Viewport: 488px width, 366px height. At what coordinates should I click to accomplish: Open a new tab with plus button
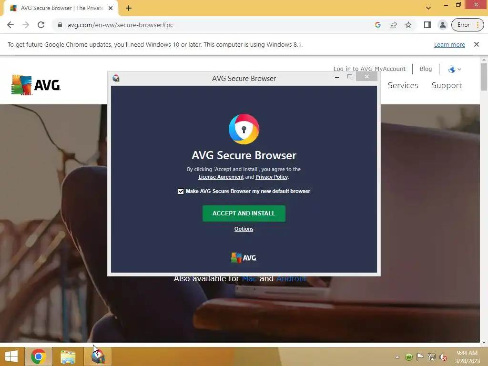[129, 8]
